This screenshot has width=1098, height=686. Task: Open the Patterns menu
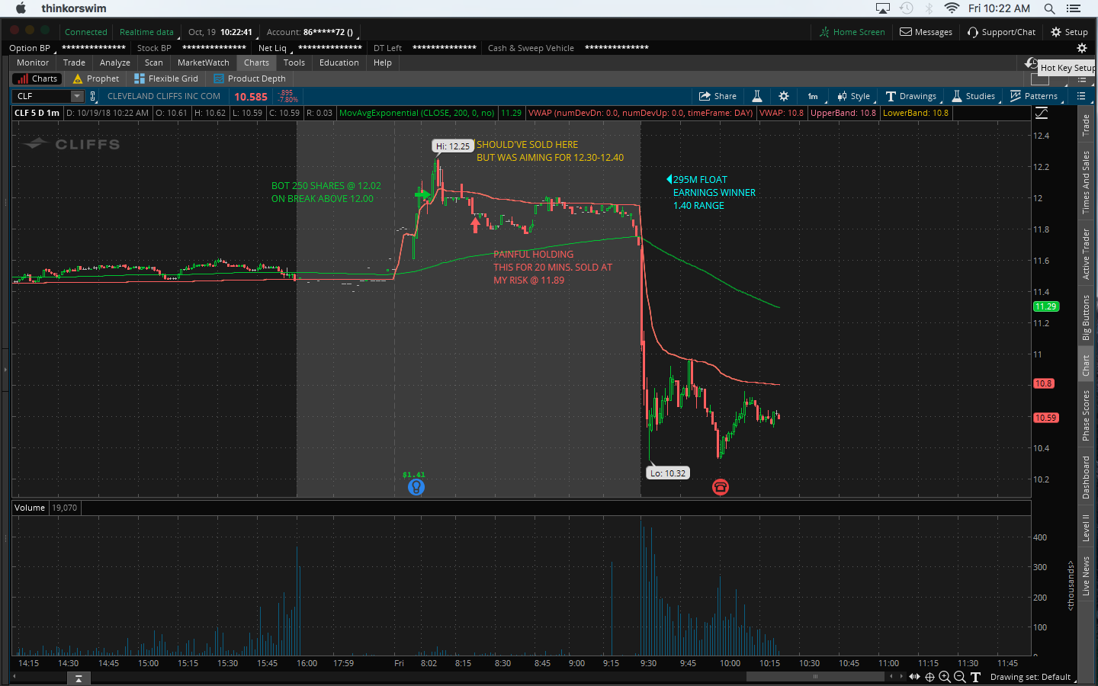(1034, 96)
